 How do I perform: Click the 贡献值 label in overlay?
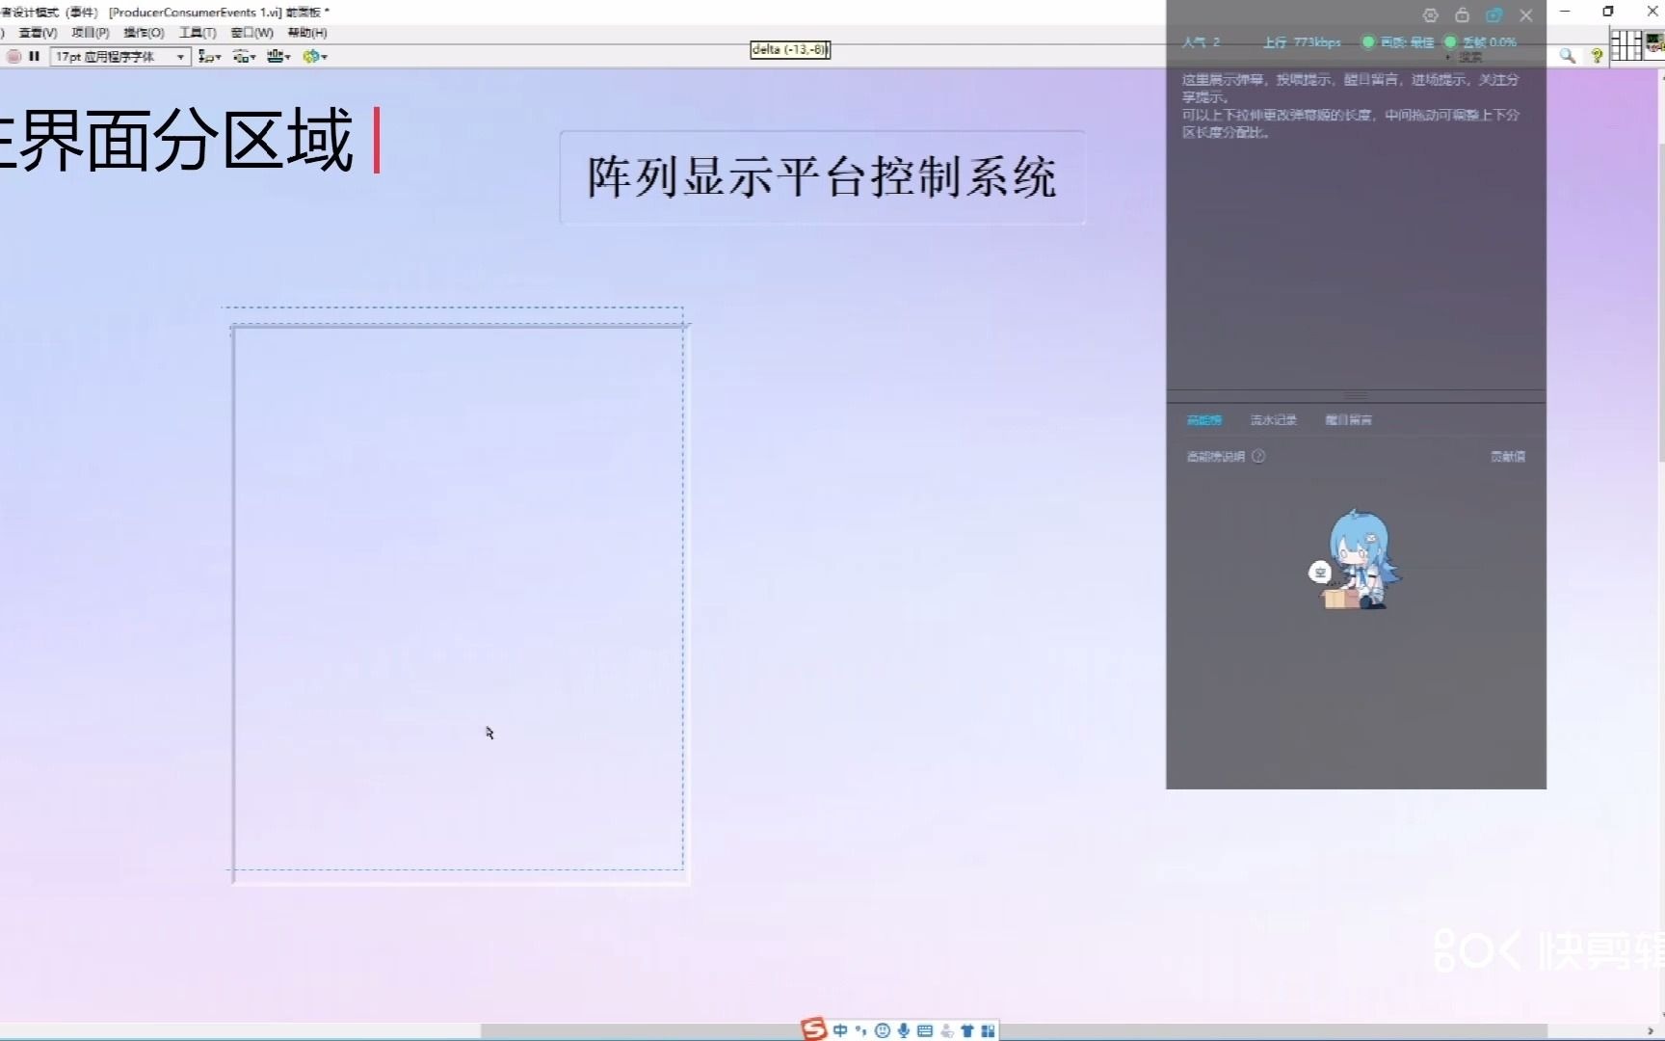1508,457
